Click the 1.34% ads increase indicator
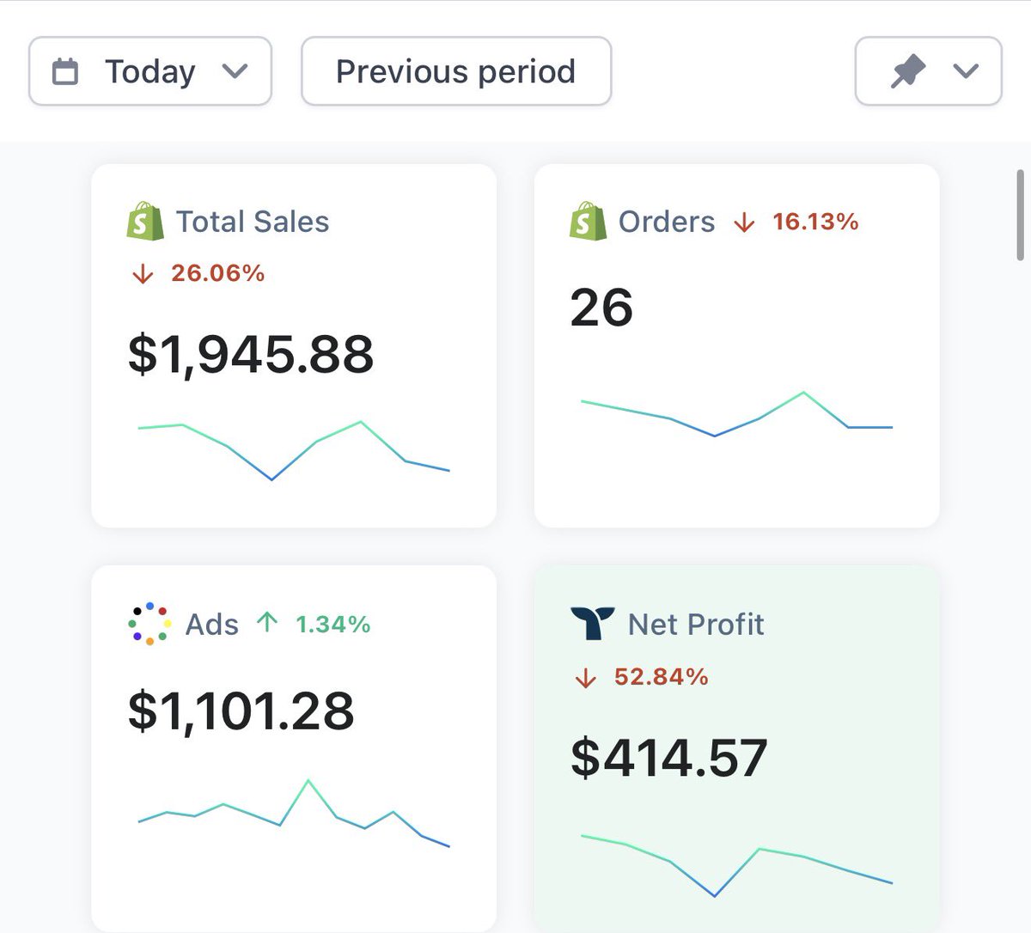The width and height of the screenshot is (1031, 933). pos(314,624)
